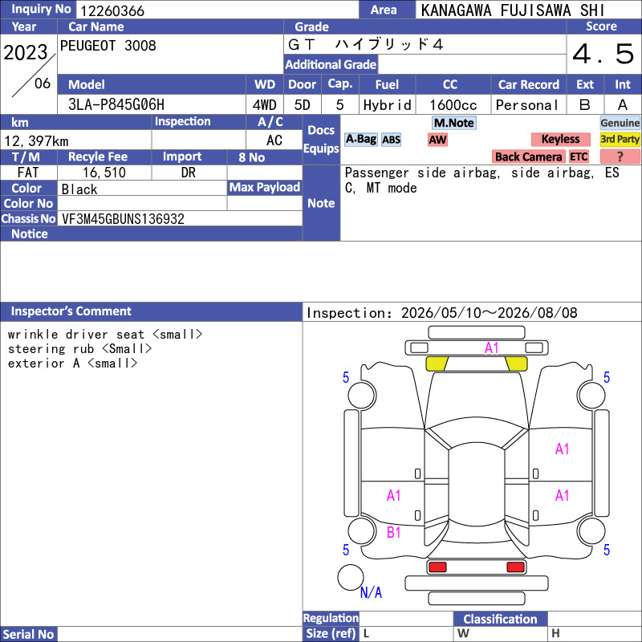Viewport: 642px width, 642px height.
Task: Select the Back Camera badge
Action: pyautogui.click(x=528, y=156)
